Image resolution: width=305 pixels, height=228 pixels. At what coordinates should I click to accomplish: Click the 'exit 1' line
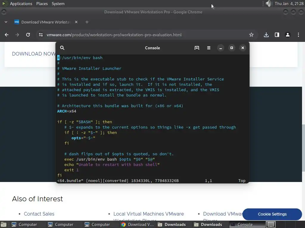[71, 170]
